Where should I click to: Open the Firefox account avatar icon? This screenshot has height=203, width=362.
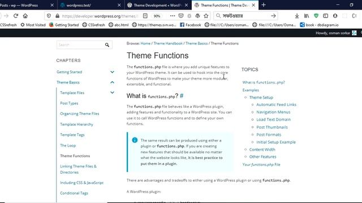(335, 16)
